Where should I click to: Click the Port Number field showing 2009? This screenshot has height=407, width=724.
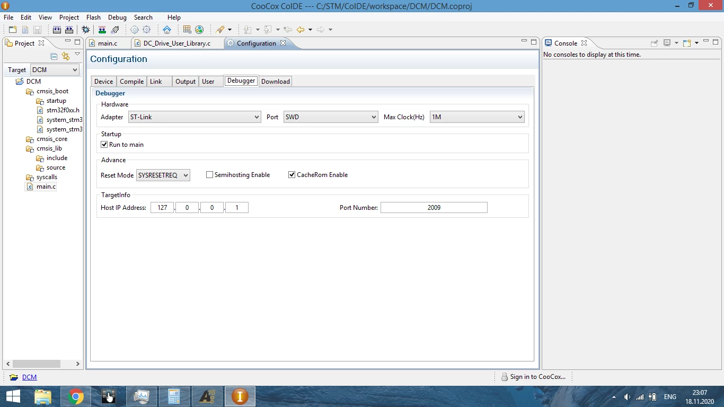pos(434,208)
